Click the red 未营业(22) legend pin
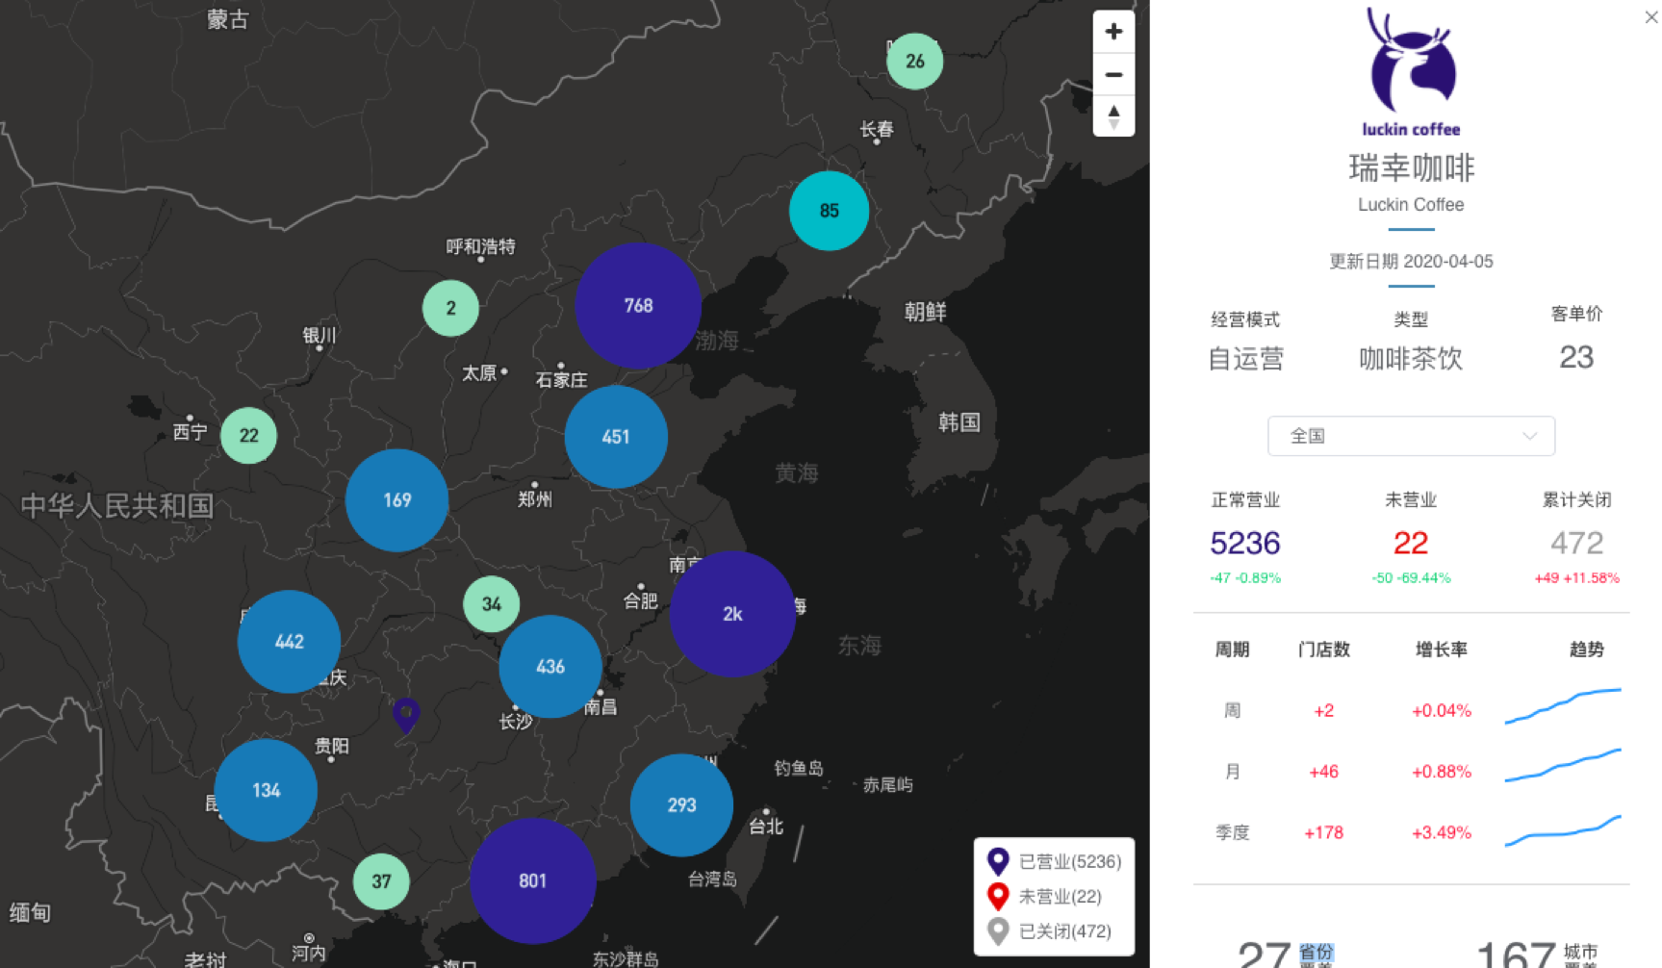The width and height of the screenshot is (1662, 968). [x=998, y=897]
